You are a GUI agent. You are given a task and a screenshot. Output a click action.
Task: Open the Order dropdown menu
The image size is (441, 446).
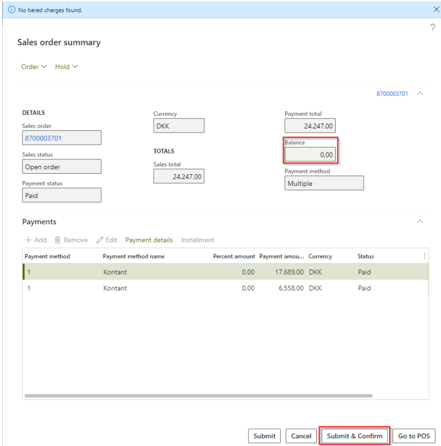coord(34,67)
